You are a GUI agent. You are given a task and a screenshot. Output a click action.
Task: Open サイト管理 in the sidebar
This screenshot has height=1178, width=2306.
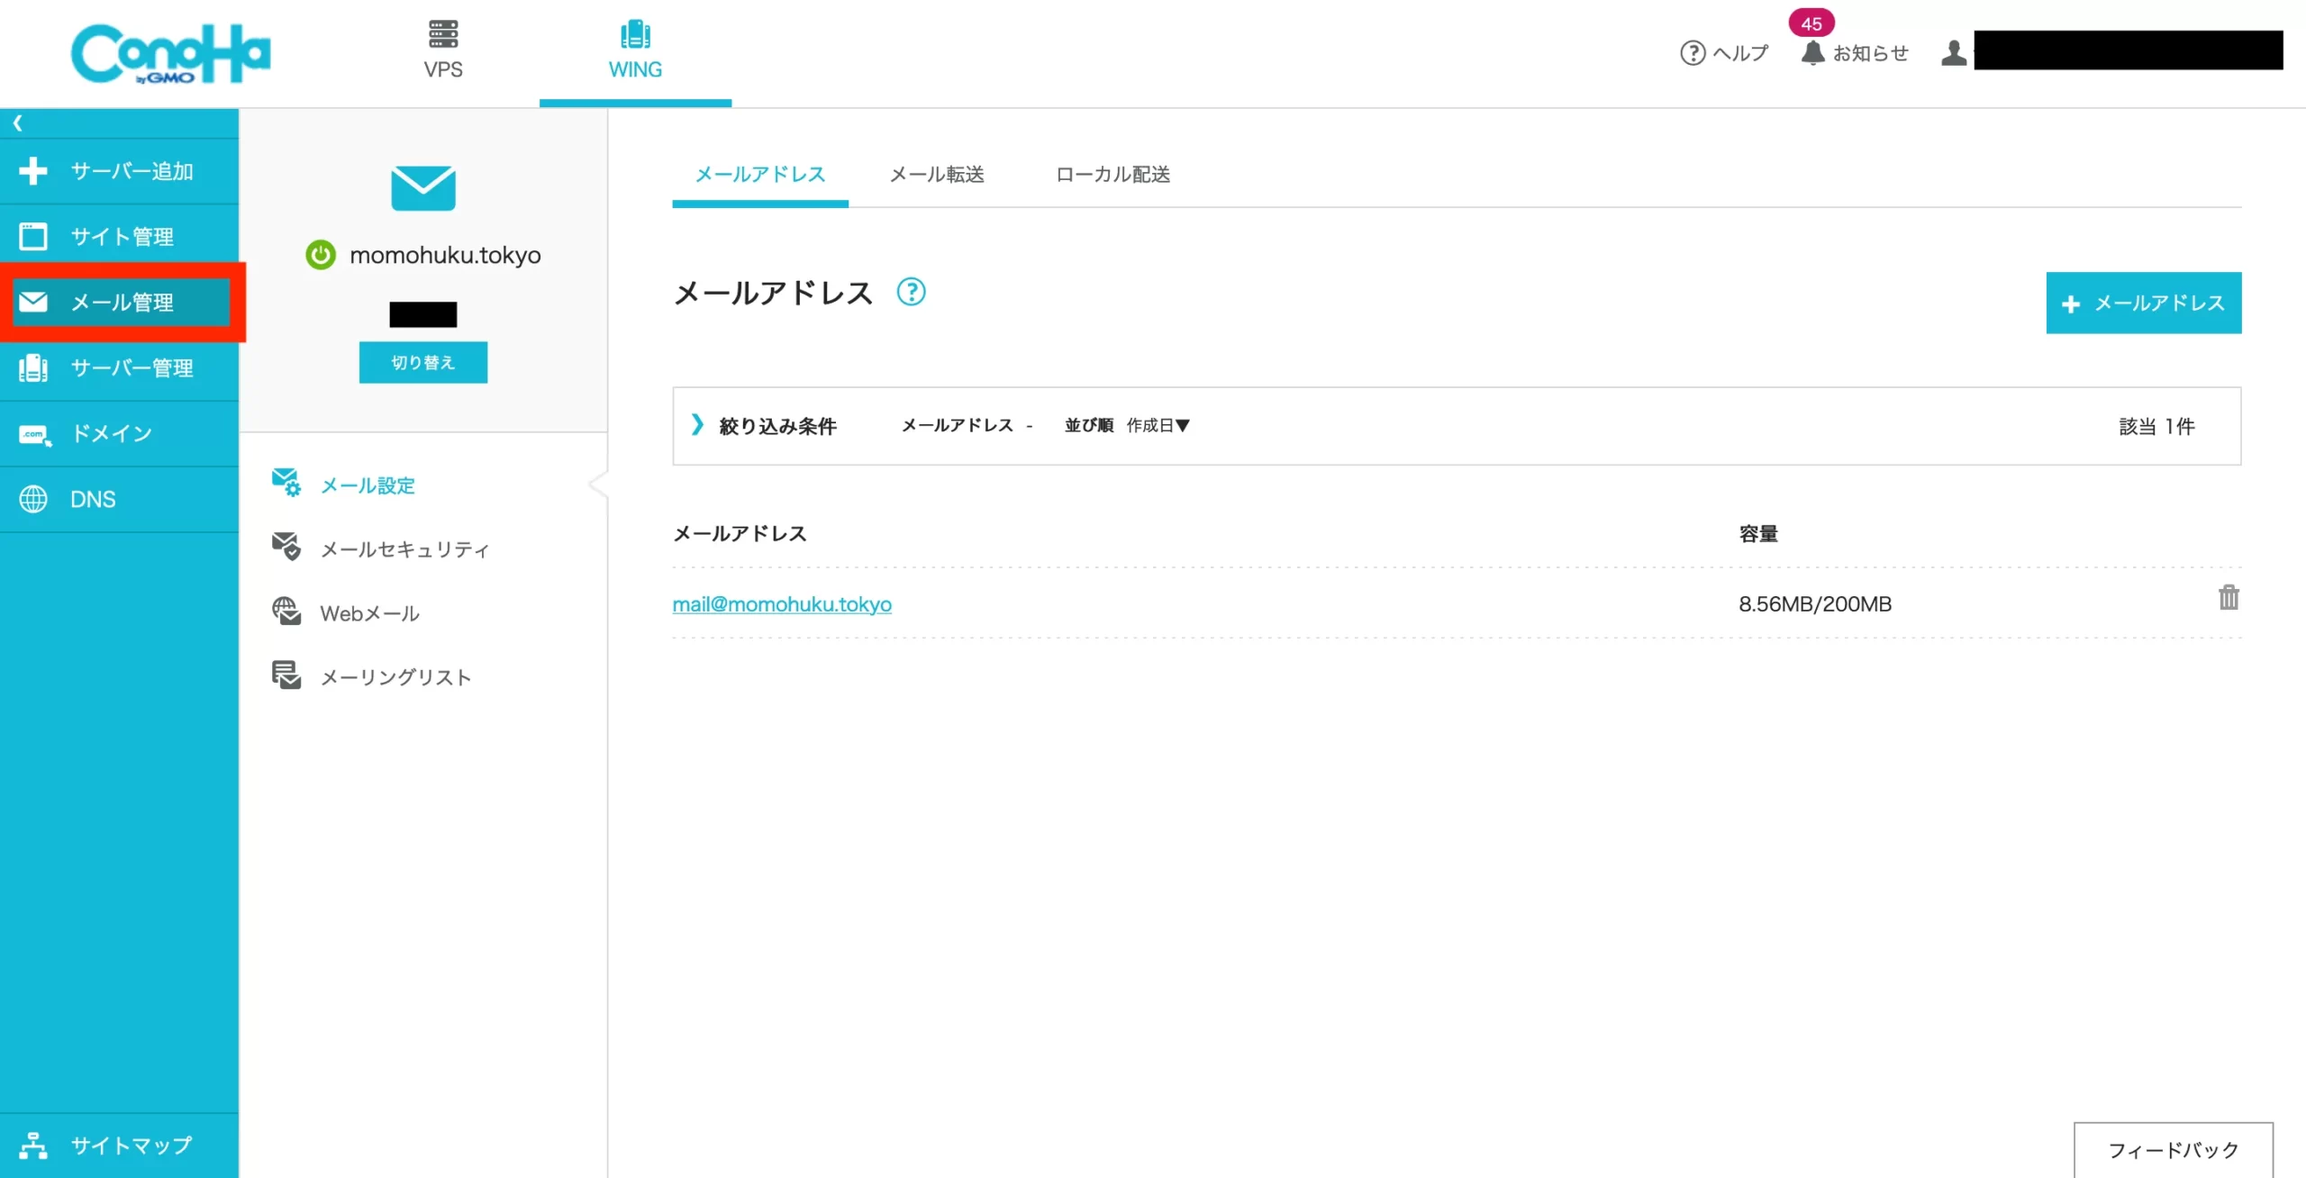point(119,237)
